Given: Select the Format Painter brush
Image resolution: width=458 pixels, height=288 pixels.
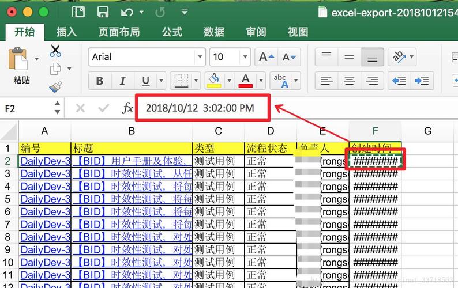Looking at the screenshot, I should [55, 87].
